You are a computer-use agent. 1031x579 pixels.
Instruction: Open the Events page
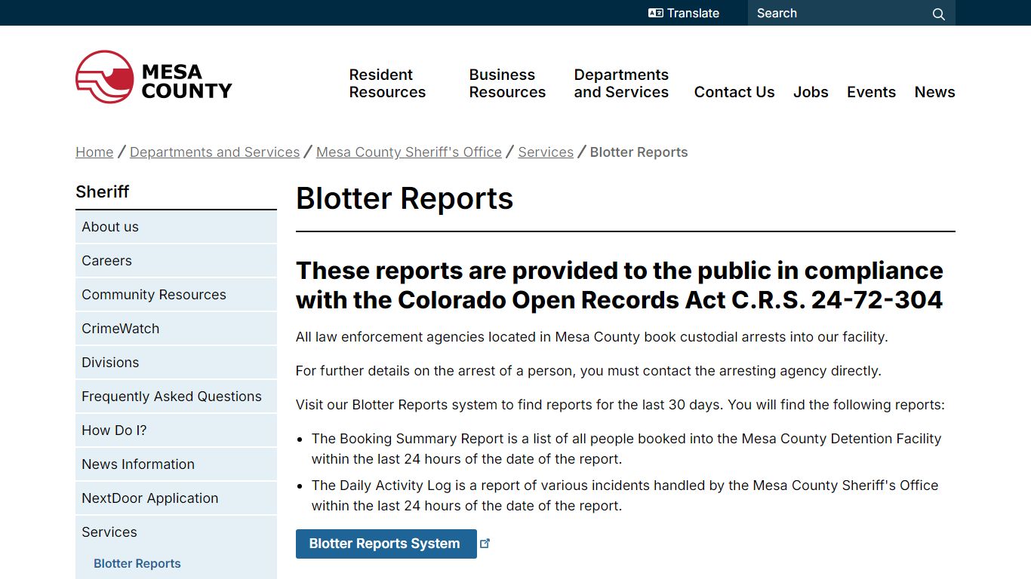tap(871, 92)
